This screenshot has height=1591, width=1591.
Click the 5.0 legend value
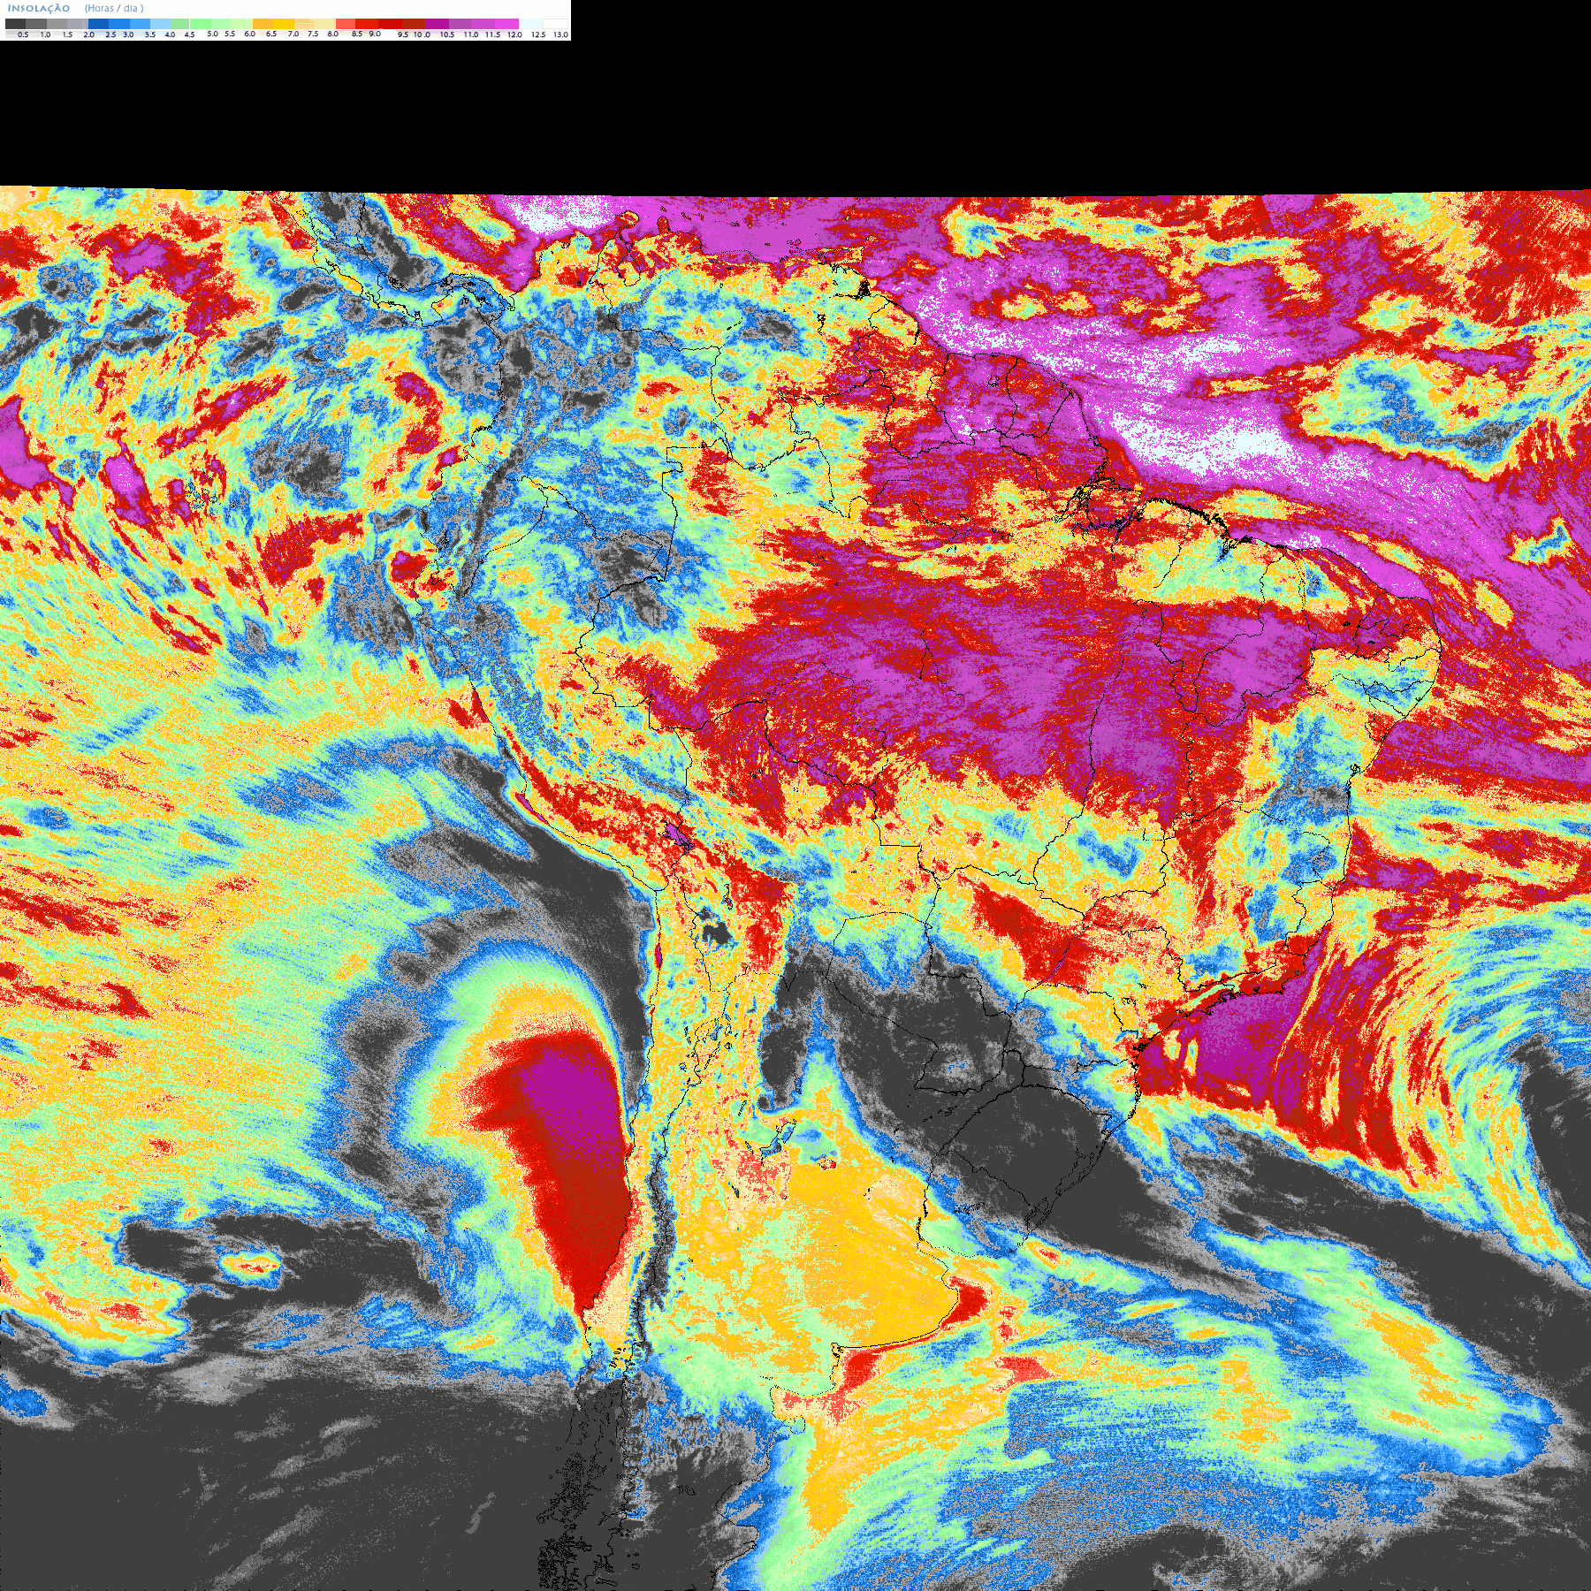tap(212, 34)
